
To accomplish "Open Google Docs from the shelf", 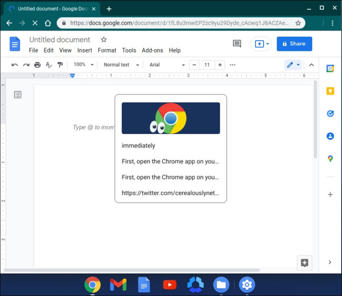I will click(x=144, y=285).
